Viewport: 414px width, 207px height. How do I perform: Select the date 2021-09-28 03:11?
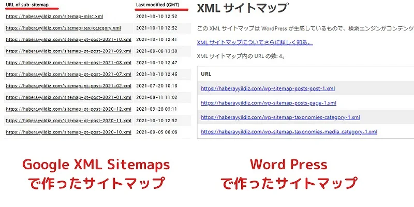point(157,109)
